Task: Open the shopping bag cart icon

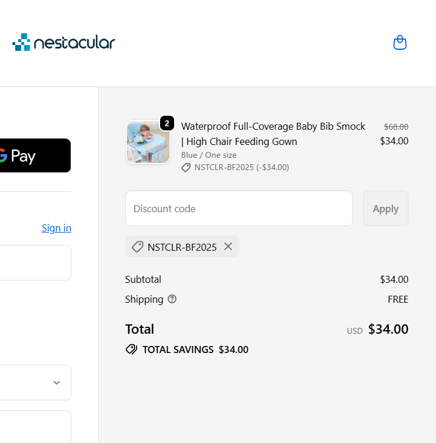Action: [400, 43]
